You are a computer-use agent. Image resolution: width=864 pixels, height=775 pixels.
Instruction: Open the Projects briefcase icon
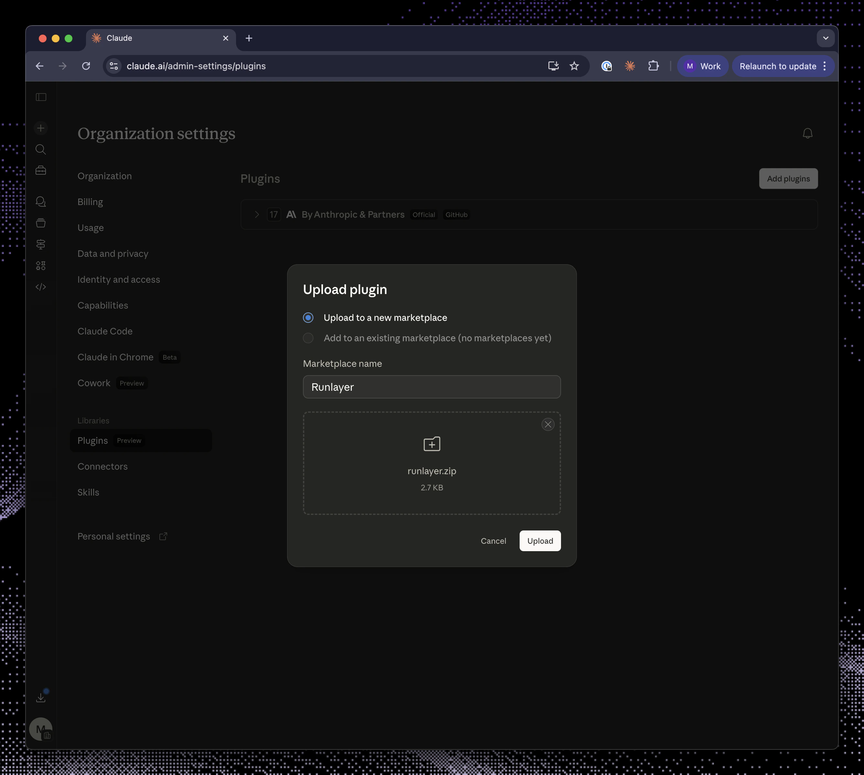coord(41,170)
